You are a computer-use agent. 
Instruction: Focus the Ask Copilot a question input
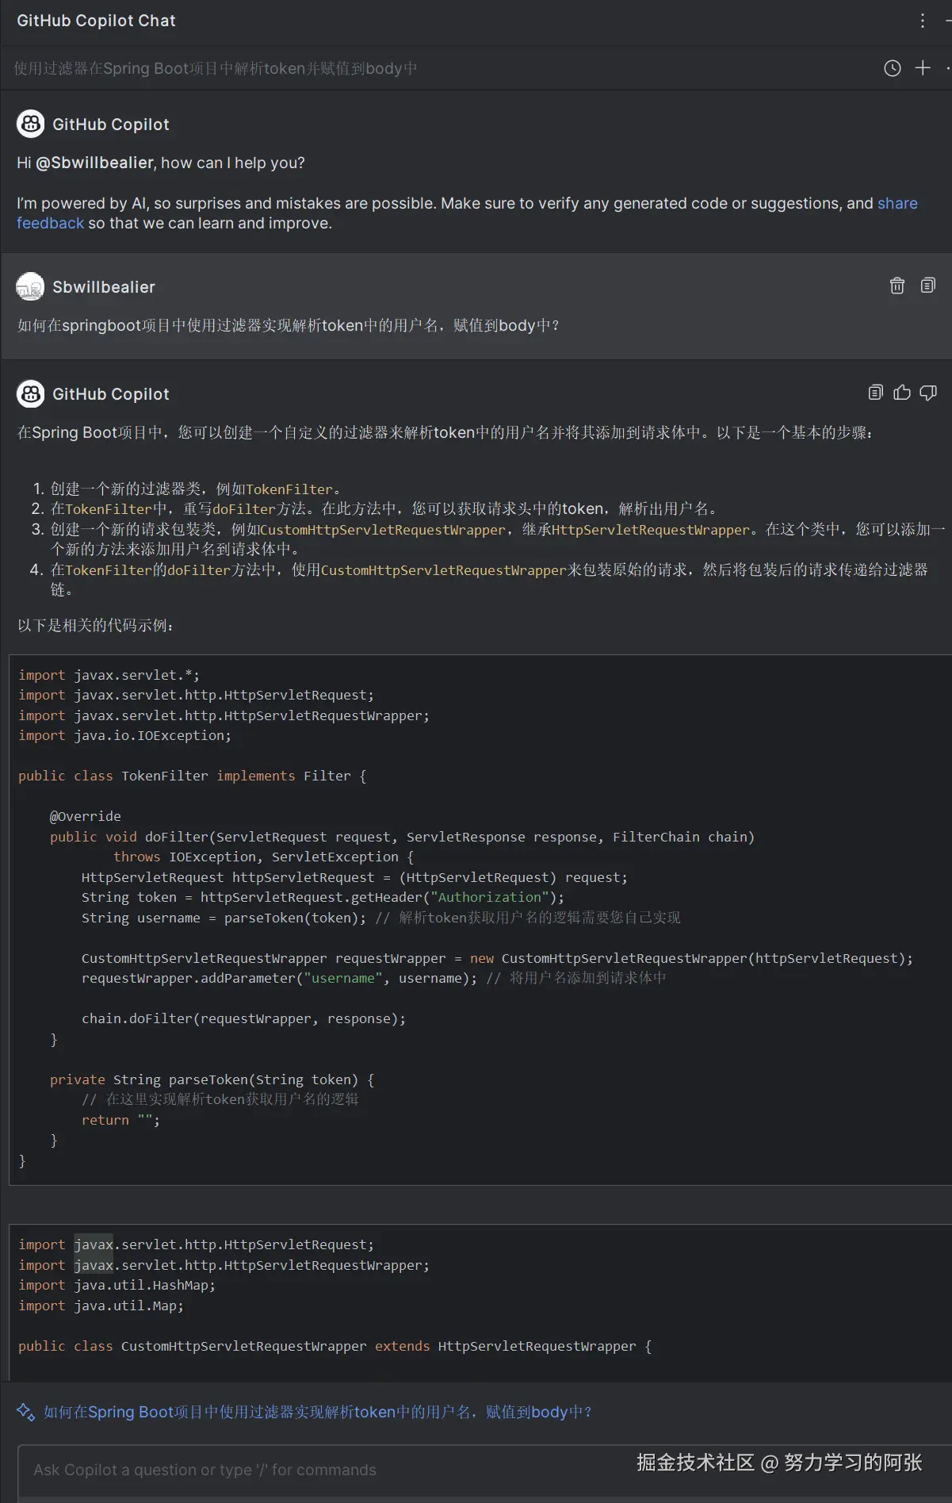(484, 1470)
